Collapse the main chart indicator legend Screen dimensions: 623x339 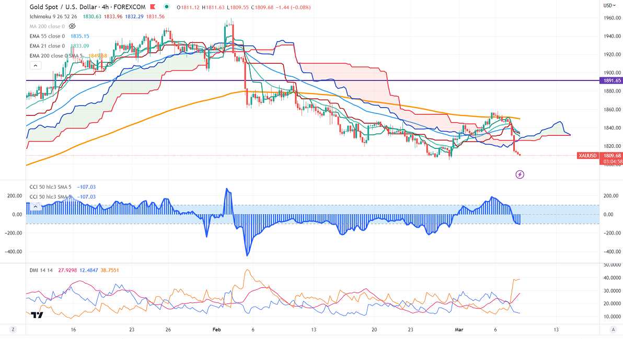[35, 65]
